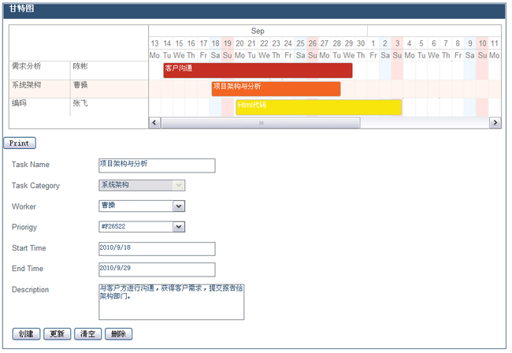Image resolution: width=512 pixels, height=353 pixels.
Task: Click the right scroll arrow of Gantt chart
Action: 495,123
